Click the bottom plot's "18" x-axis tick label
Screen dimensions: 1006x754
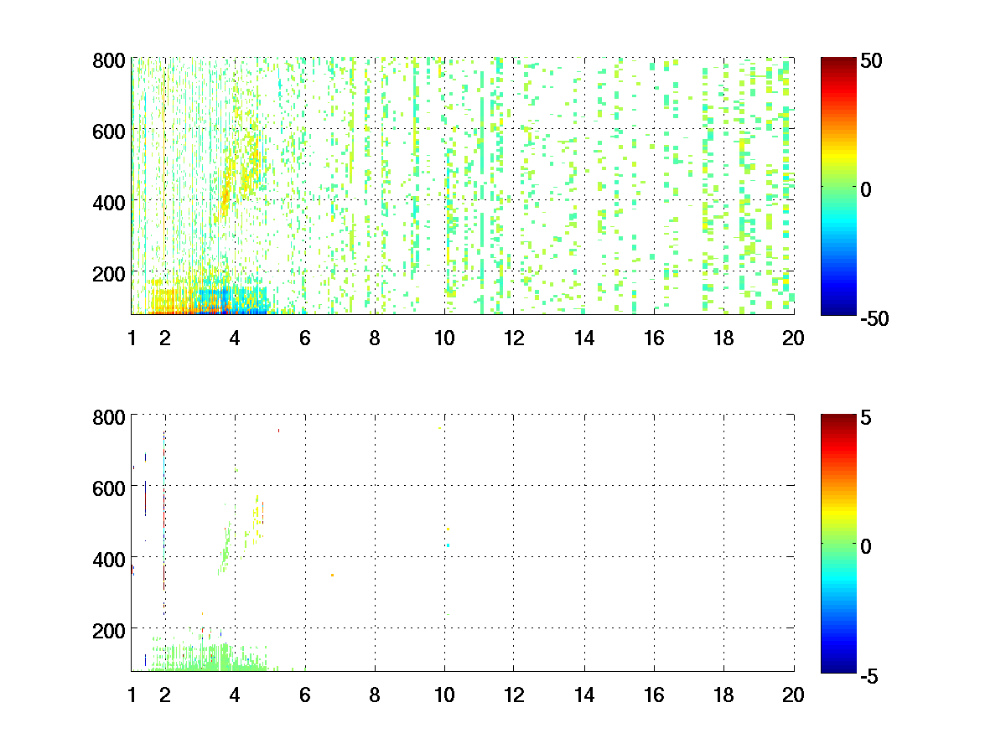pos(723,695)
